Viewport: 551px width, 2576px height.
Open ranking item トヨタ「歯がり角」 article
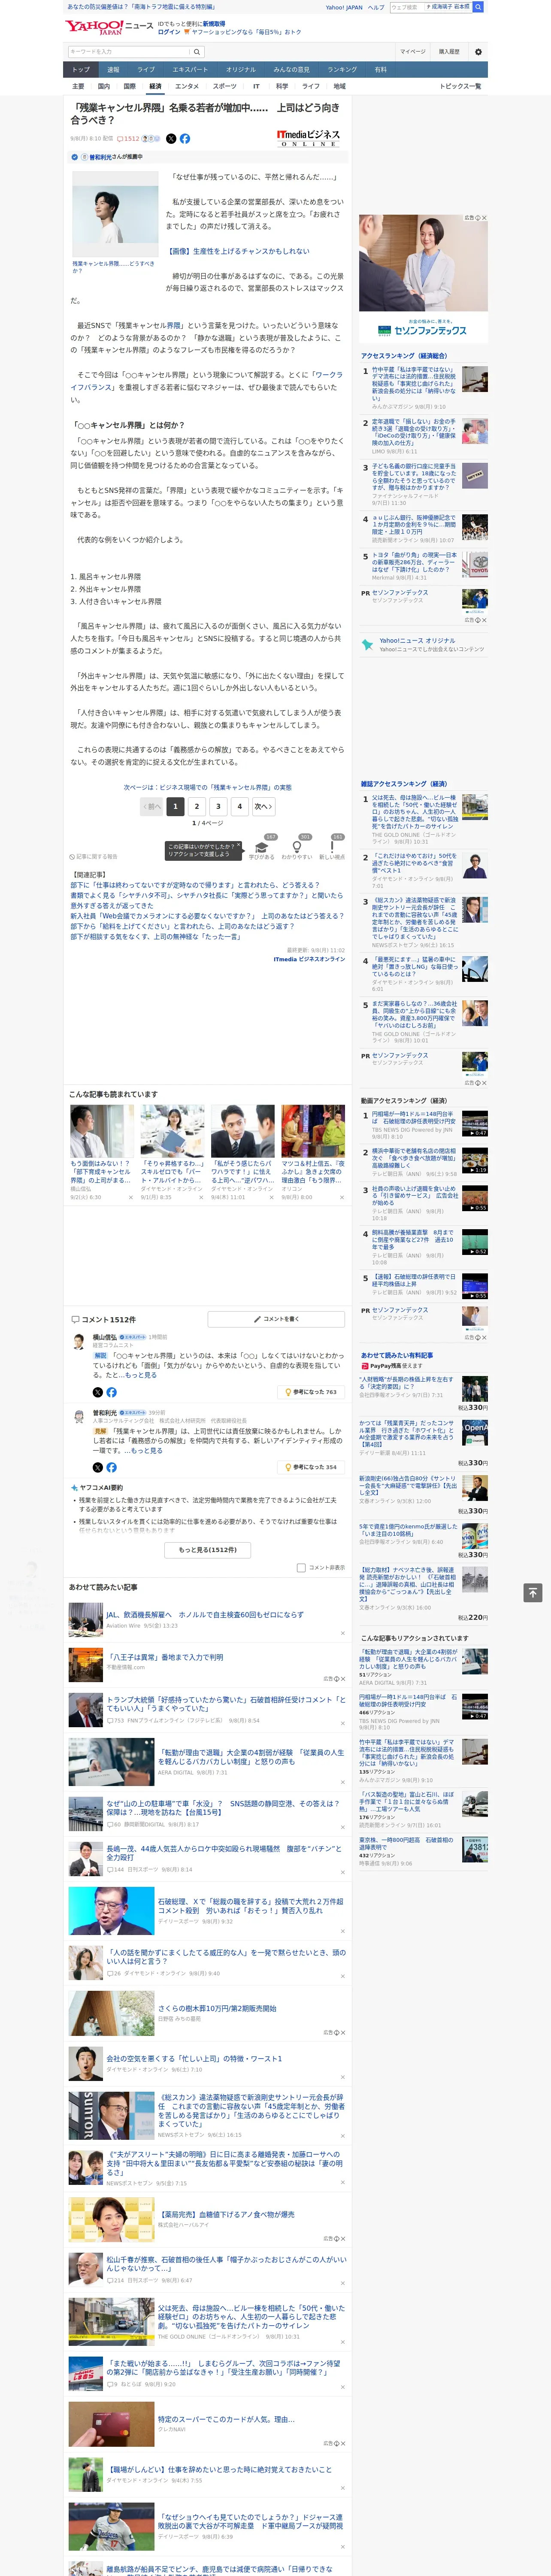tap(414, 562)
